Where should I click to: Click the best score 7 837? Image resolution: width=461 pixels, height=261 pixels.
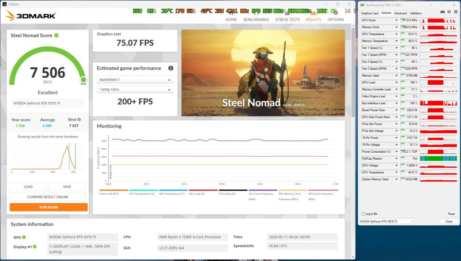(x=74, y=126)
